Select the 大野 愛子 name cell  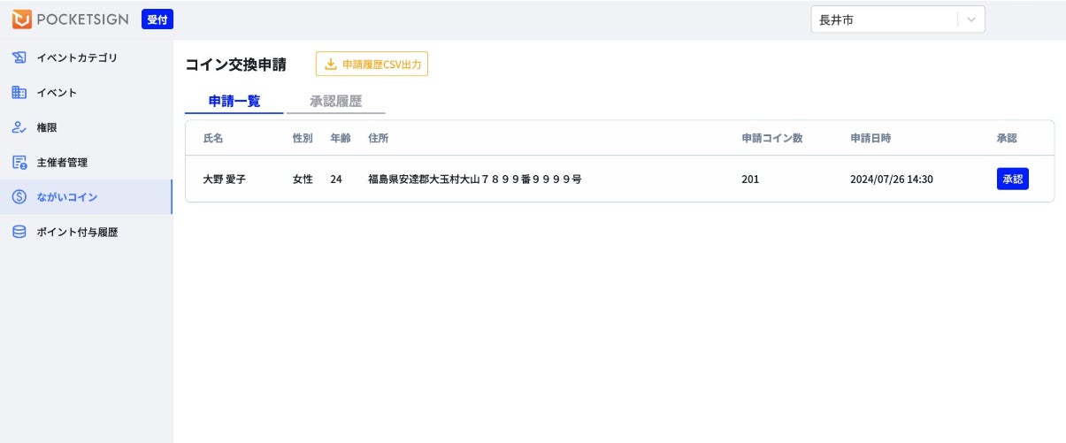[x=225, y=179]
